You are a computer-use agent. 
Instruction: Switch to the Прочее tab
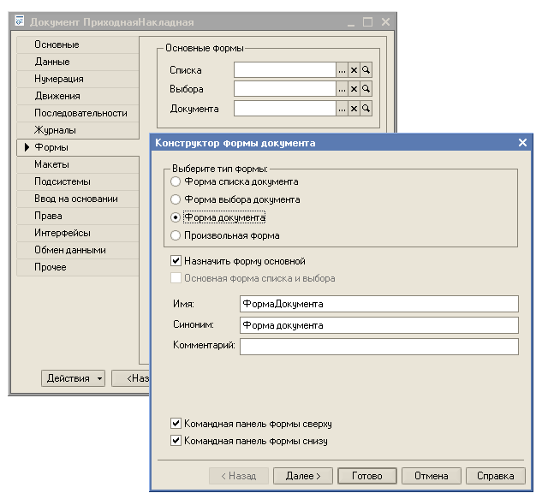[x=78, y=267]
